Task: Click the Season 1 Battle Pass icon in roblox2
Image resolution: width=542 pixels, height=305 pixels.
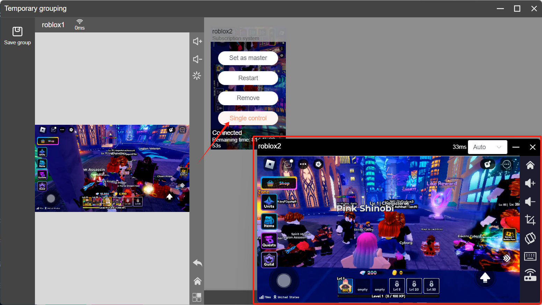Action: coord(509,235)
